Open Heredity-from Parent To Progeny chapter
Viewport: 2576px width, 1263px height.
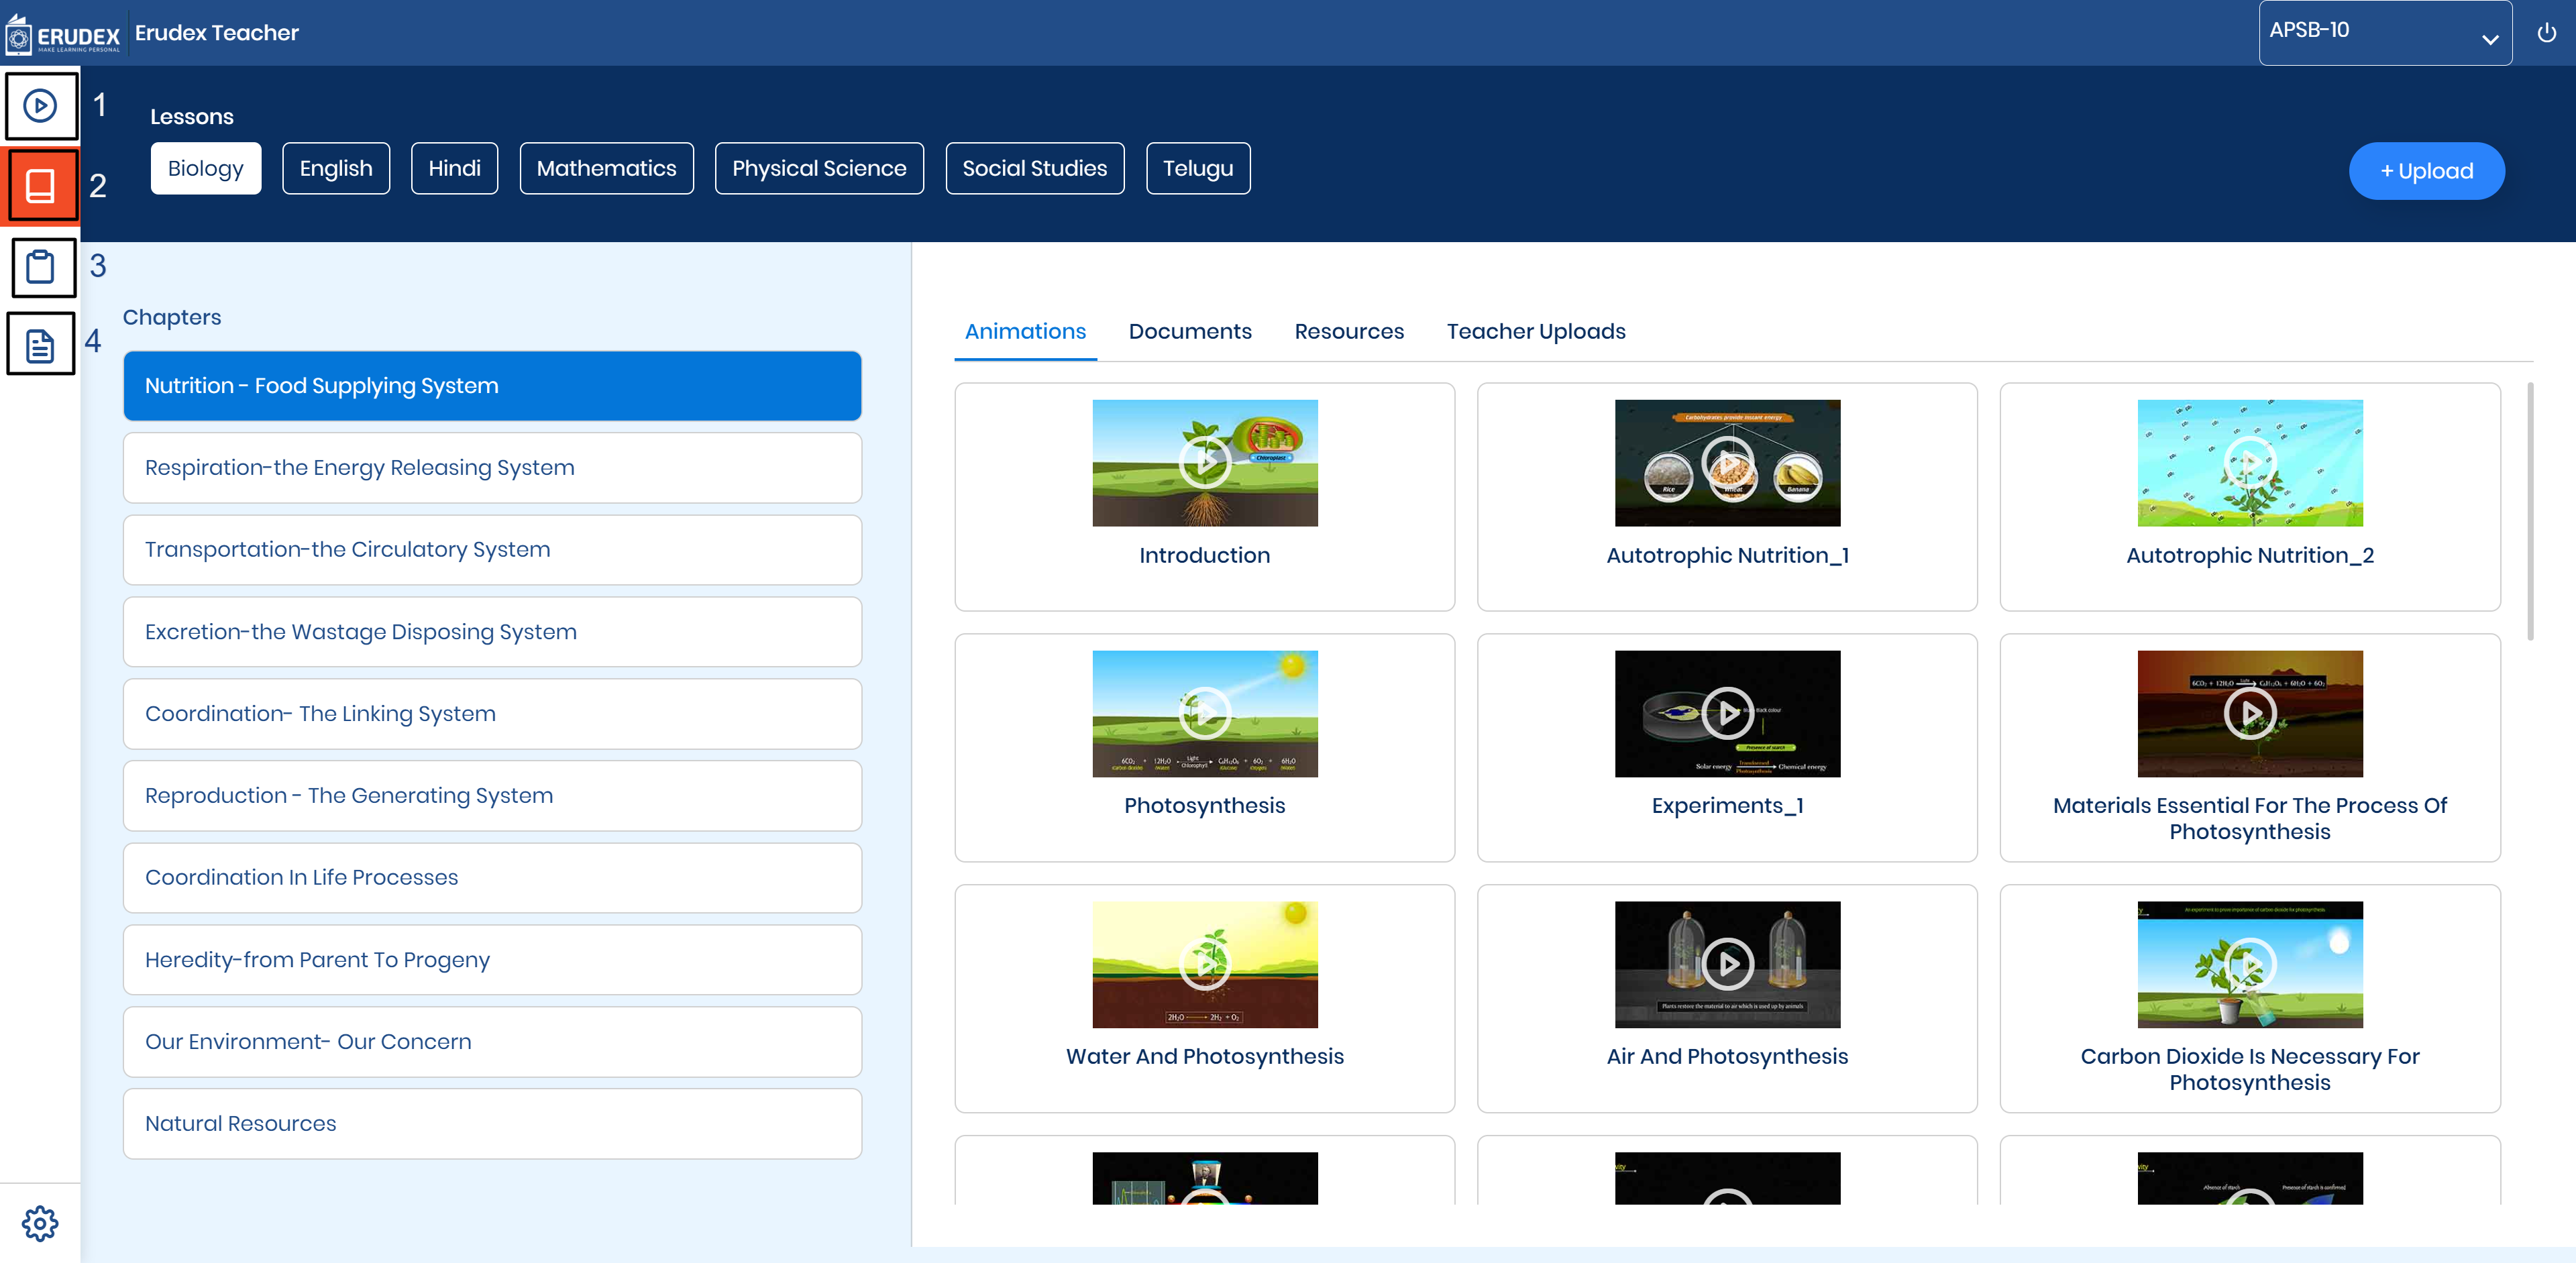pos(492,960)
